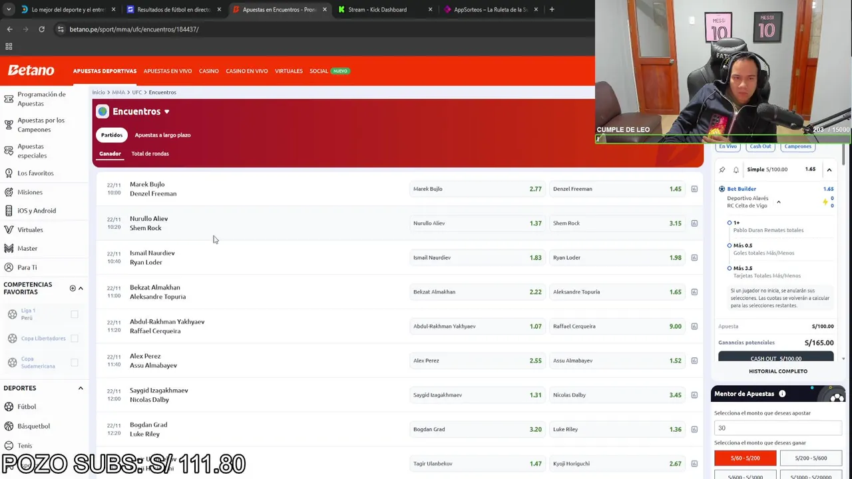Switch to Apuestas a largo plazo tab
This screenshot has width=852, height=479.
(162, 135)
